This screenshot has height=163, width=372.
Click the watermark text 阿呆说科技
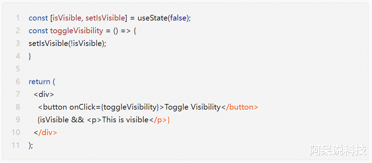338,150
